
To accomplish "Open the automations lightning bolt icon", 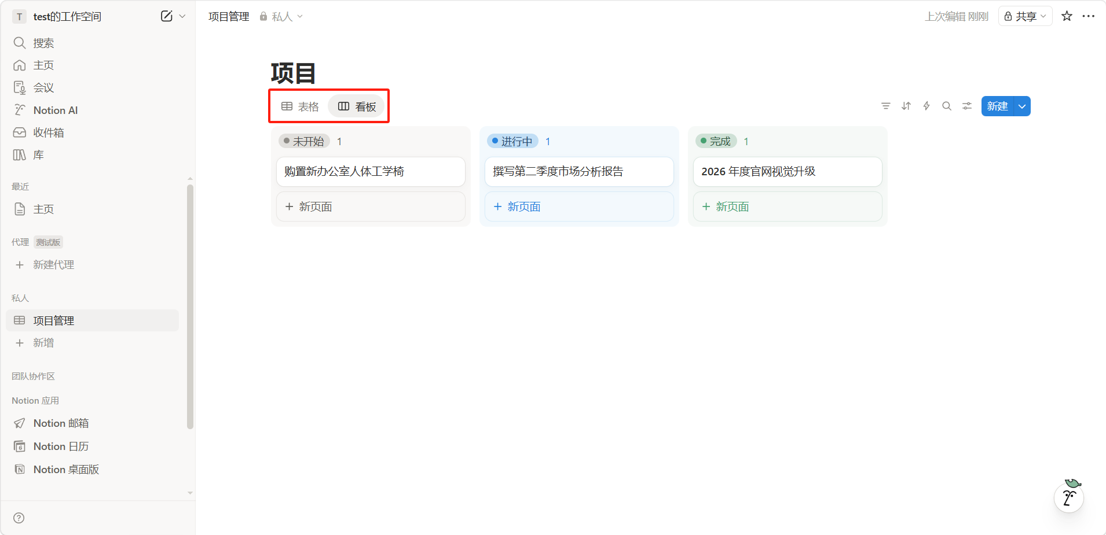I will click(x=926, y=106).
